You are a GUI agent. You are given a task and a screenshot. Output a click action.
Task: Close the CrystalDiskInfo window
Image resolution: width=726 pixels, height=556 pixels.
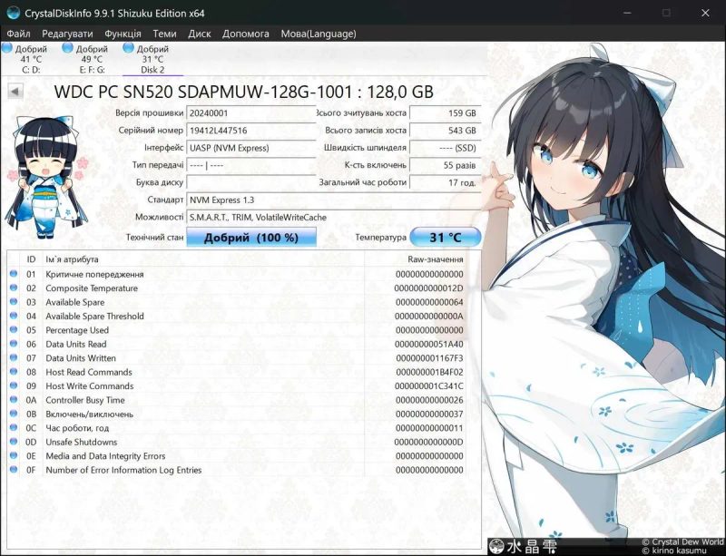(705, 13)
